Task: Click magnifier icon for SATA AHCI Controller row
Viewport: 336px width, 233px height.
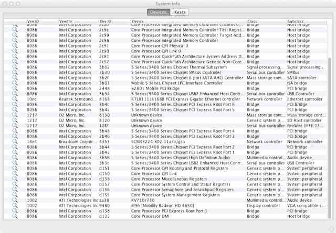Action: pyautogui.click(x=15, y=78)
